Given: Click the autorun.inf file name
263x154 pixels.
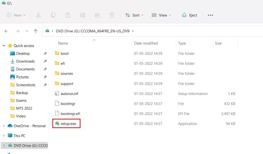Looking at the screenshot, I should [69, 94].
